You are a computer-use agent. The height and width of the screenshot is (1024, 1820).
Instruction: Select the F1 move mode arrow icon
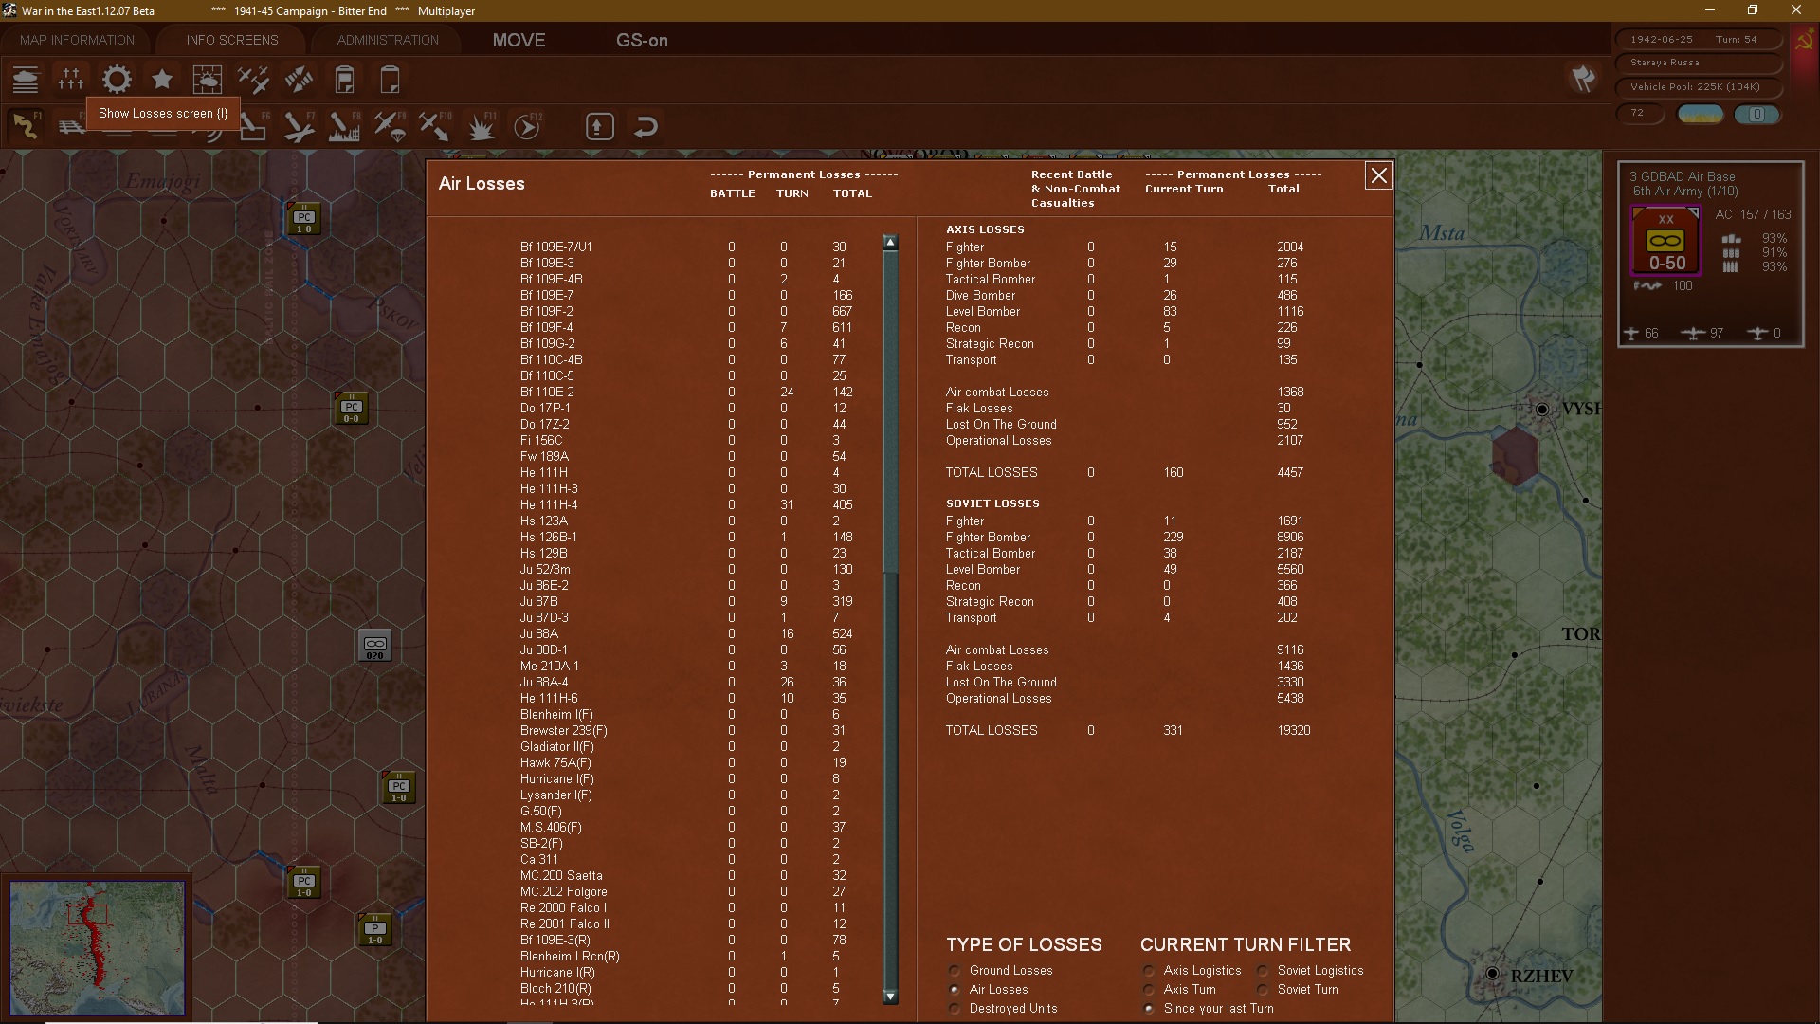pos(26,126)
